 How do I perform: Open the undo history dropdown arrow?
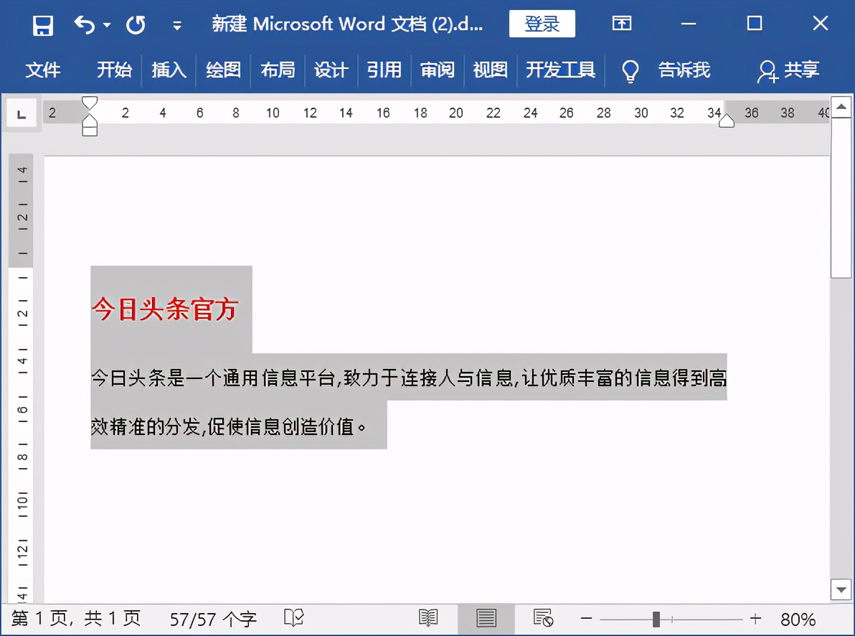(107, 25)
